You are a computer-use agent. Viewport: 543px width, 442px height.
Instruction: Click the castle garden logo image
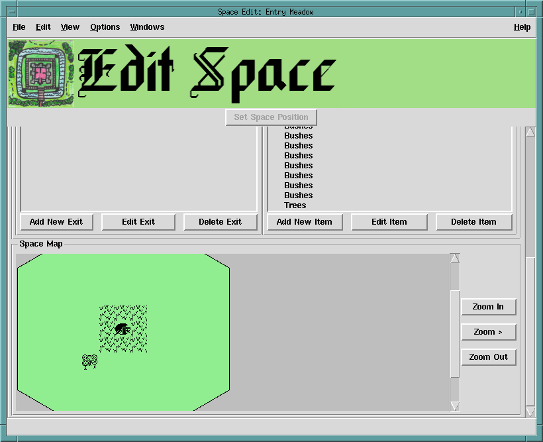[x=40, y=74]
